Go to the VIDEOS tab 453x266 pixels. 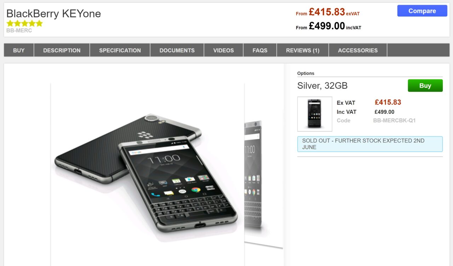coord(224,50)
